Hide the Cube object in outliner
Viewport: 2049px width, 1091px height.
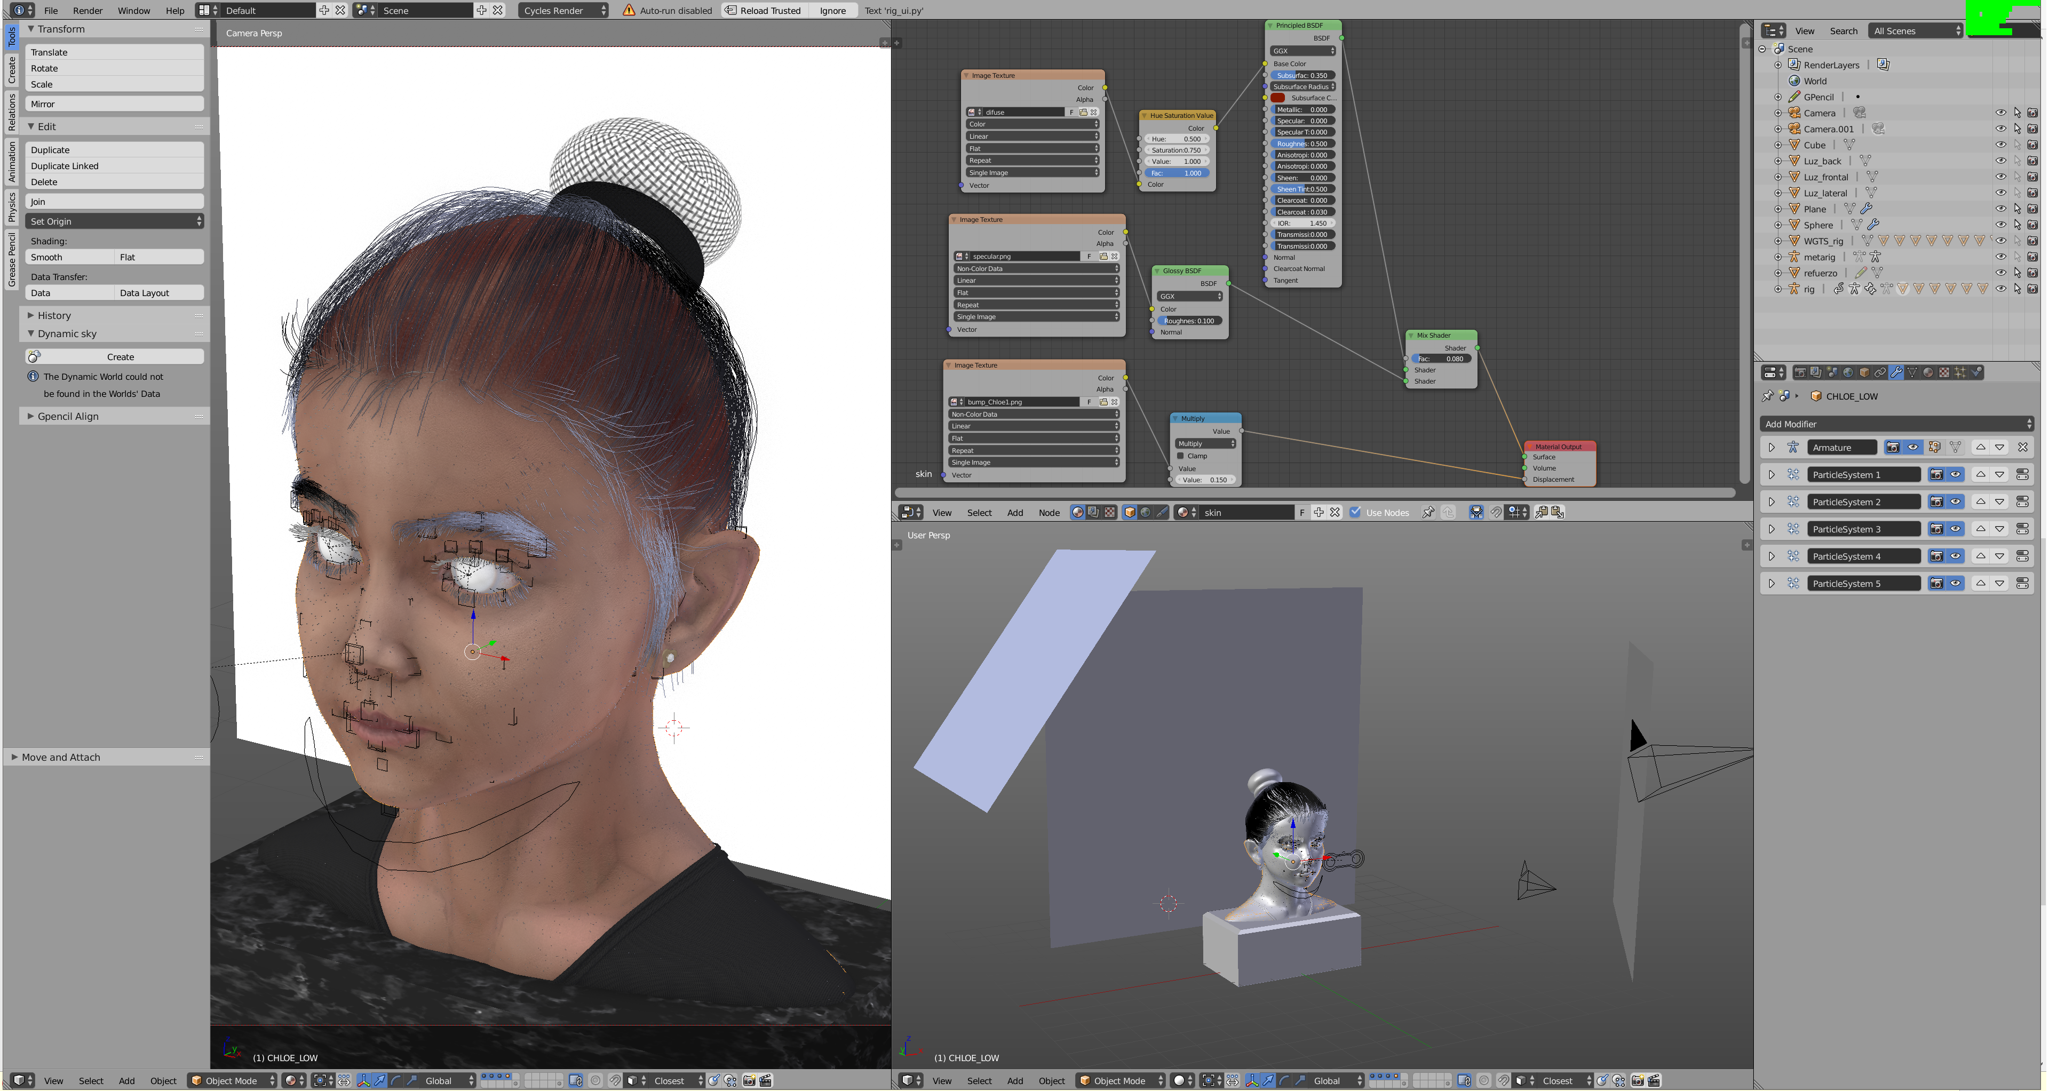click(x=2000, y=145)
